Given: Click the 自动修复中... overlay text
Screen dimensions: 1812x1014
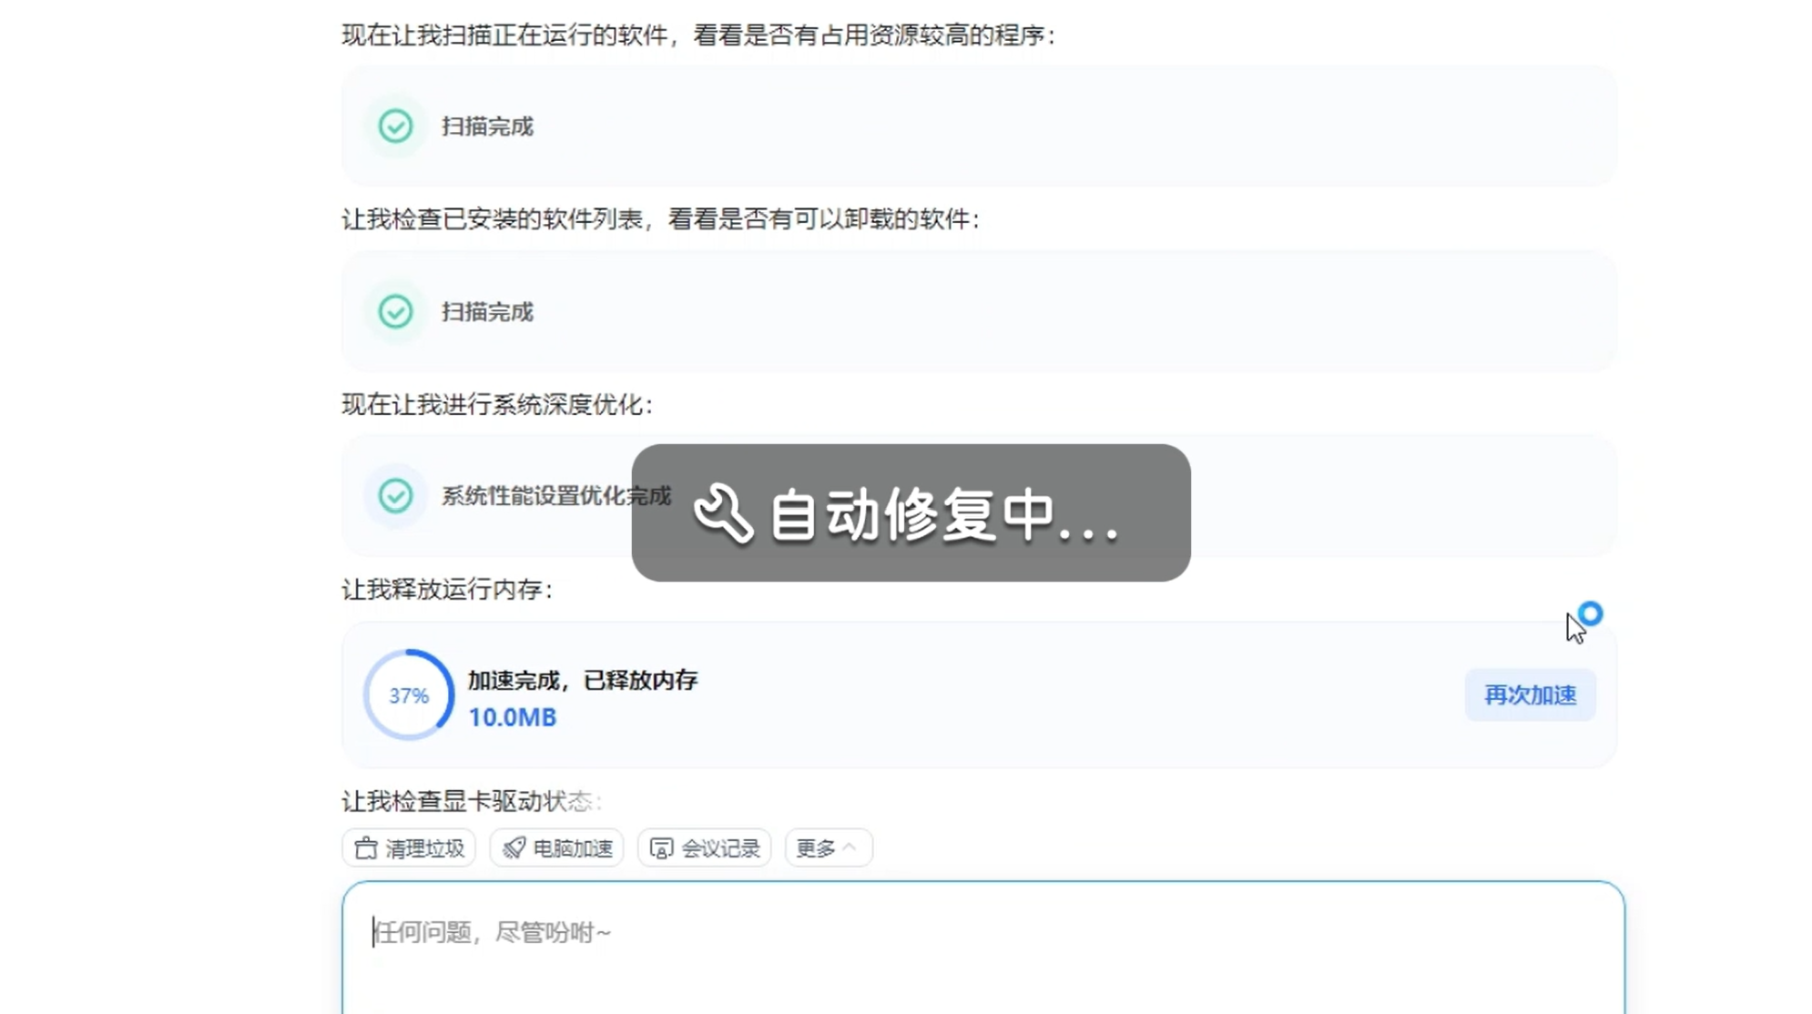Looking at the screenshot, I should (943, 515).
